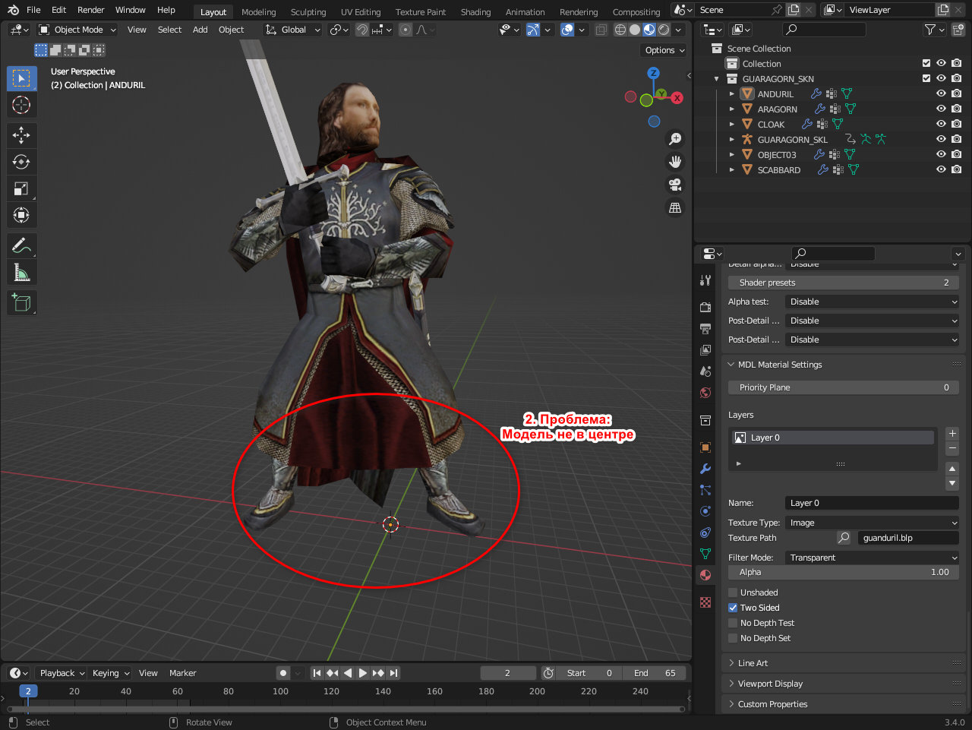
Task: Select the Move tool
Action: point(21,135)
